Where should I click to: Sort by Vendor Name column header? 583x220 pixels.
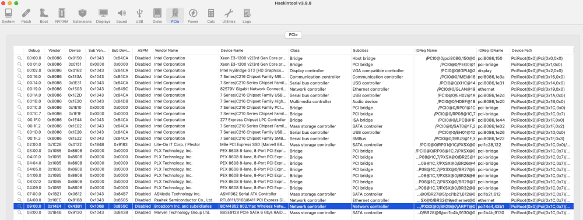point(186,50)
